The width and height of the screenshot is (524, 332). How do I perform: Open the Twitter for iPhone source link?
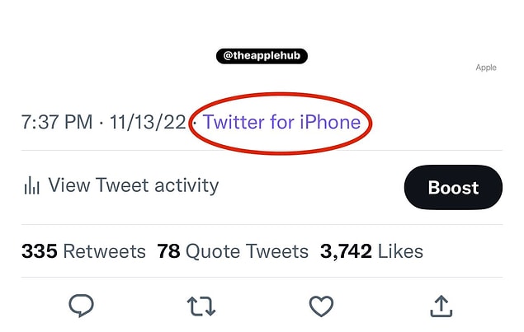[x=281, y=123]
